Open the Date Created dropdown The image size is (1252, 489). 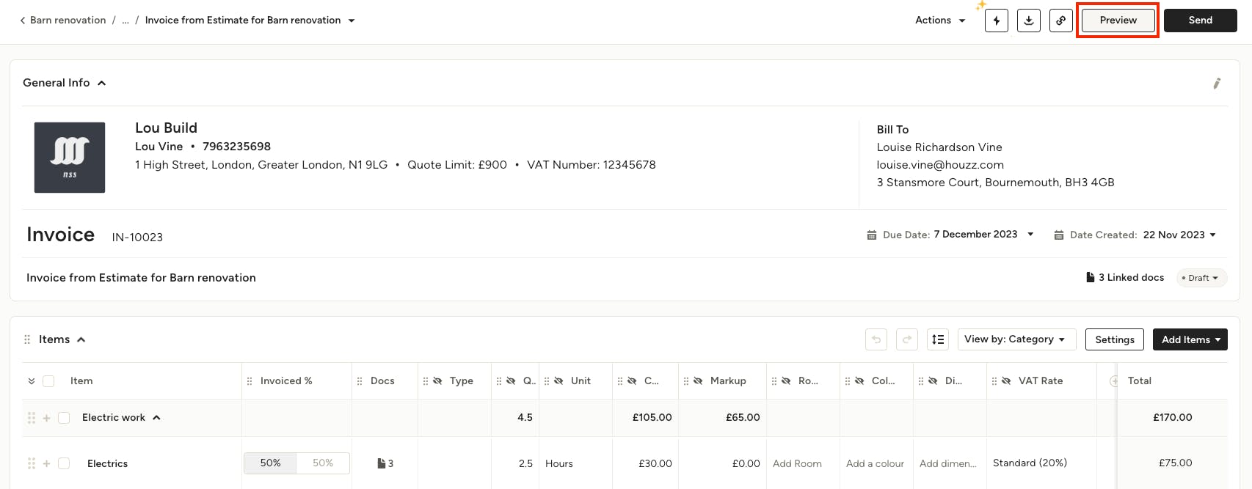pos(1213,235)
